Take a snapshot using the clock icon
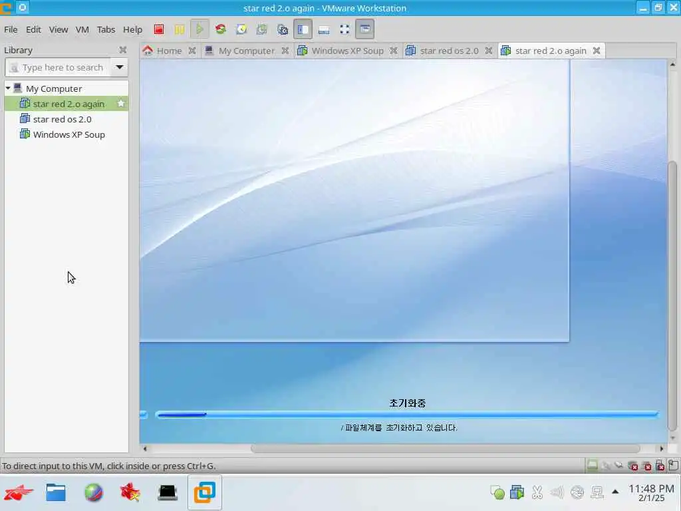The width and height of the screenshot is (681, 511). pos(241,29)
